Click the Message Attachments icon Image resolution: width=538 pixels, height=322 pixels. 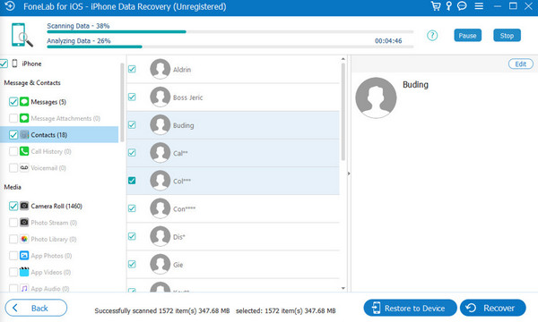point(24,118)
